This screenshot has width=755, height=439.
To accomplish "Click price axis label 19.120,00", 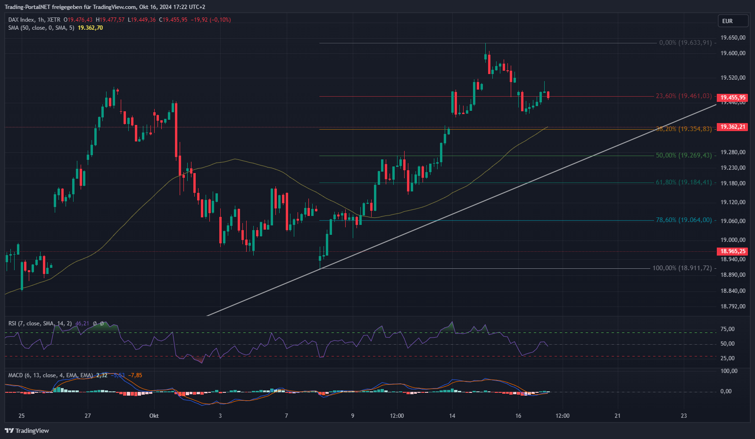I will click(x=733, y=202).
